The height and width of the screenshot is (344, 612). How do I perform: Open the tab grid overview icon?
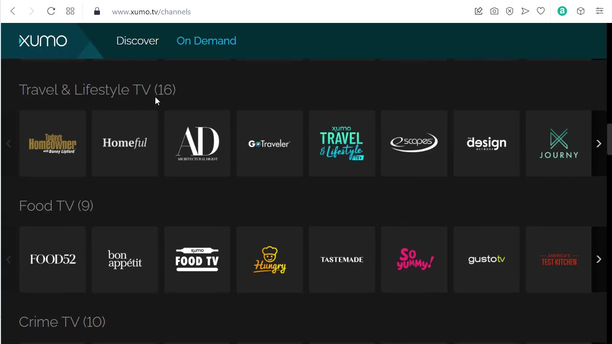(70, 11)
